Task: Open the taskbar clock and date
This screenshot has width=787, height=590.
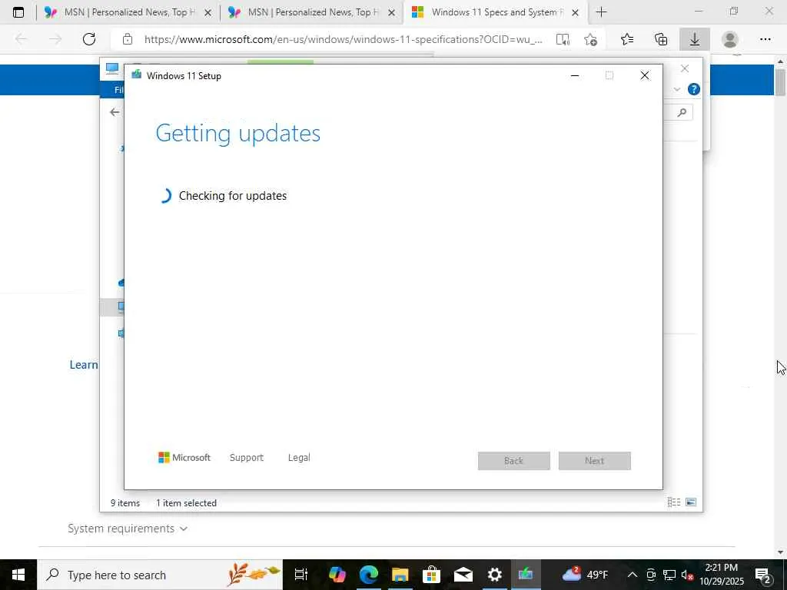Action: [722, 575]
